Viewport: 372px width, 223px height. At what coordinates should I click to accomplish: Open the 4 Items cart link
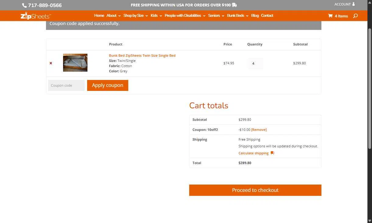[x=341, y=16]
